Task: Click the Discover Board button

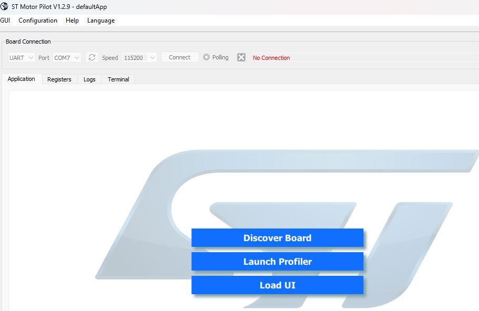Action: 278,238
